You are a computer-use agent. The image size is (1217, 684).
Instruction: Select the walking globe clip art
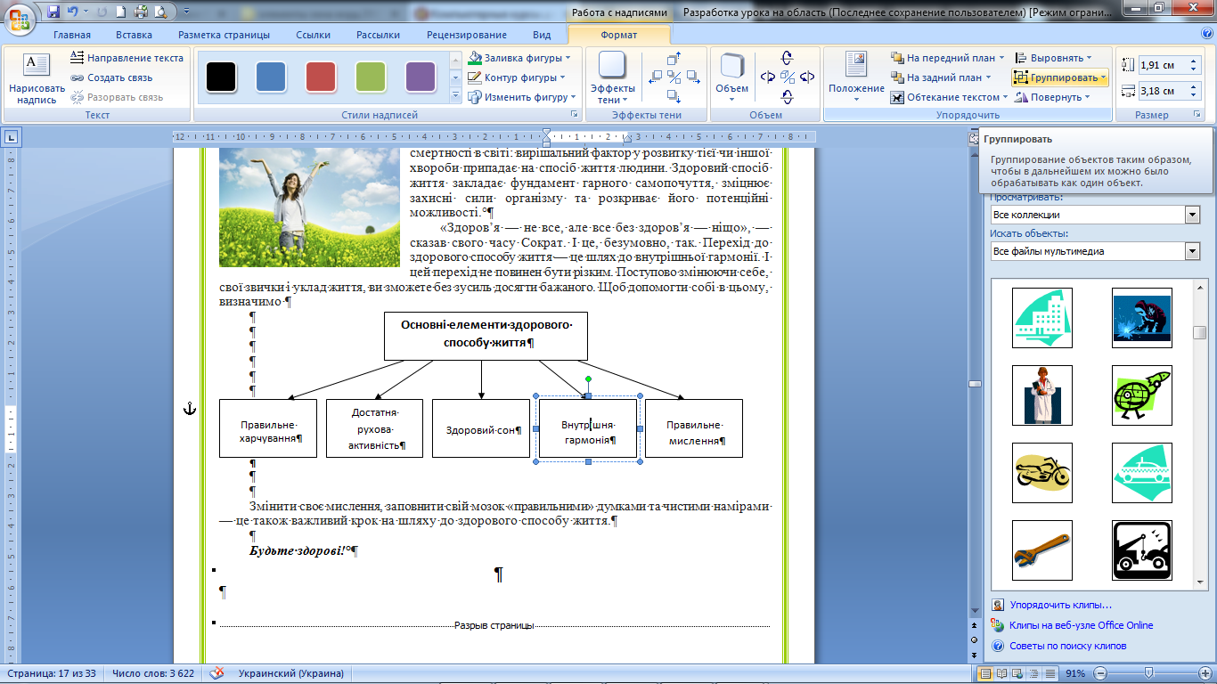(1142, 395)
